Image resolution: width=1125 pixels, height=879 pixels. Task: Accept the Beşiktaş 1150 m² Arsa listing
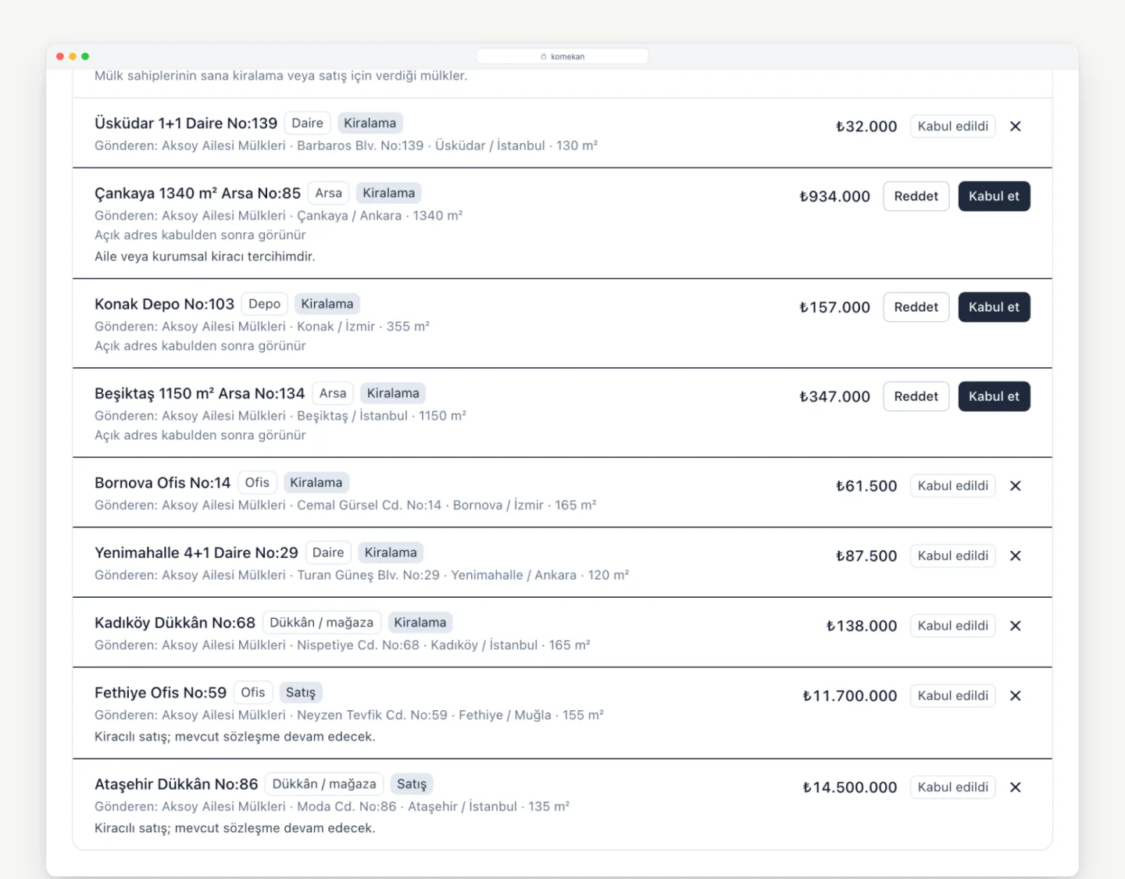(994, 396)
